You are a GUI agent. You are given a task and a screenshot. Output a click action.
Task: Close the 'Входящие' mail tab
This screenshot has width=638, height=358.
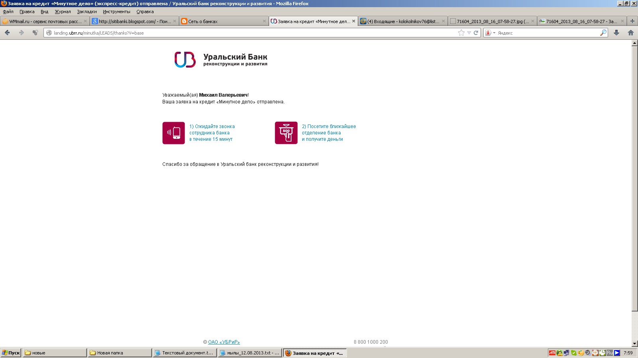pyautogui.click(x=443, y=21)
